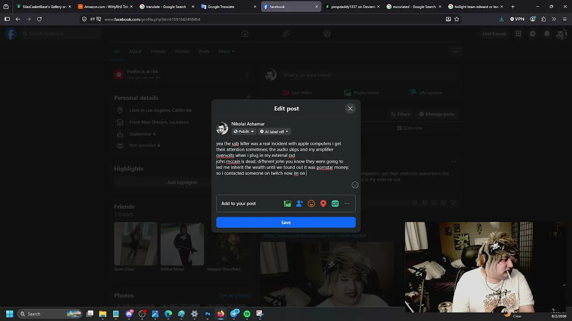Click the Find friends button
Screen dimensions: 572x321
494,34
